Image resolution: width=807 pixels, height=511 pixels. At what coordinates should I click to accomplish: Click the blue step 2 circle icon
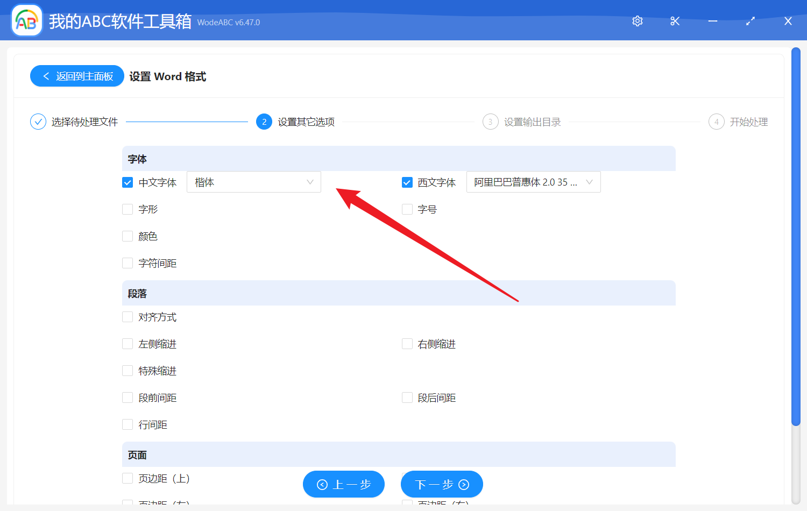[x=264, y=122]
